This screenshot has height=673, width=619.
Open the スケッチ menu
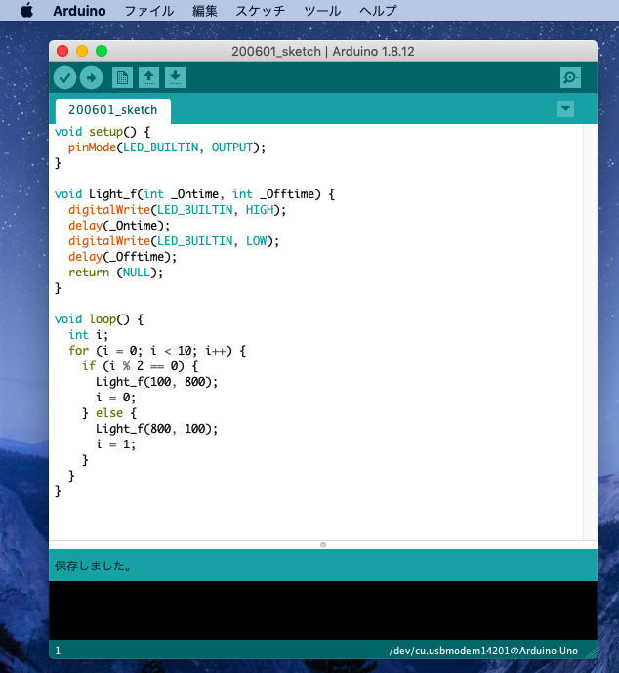pyautogui.click(x=260, y=11)
